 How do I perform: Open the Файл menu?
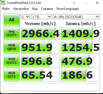tap(6, 9)
